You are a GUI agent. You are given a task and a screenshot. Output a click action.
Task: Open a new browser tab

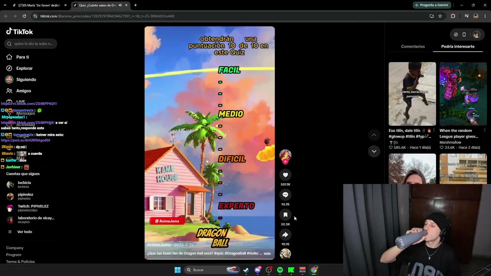pyautogui.click(x=135, y=5)
